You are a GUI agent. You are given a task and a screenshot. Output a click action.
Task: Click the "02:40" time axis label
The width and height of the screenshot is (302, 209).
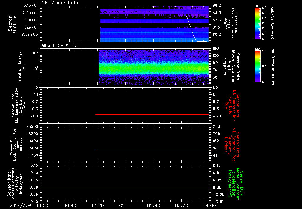coord(153,205)
